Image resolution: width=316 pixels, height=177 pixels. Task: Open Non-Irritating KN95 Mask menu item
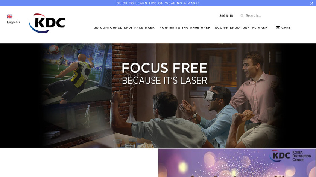(x=185, y=28)
